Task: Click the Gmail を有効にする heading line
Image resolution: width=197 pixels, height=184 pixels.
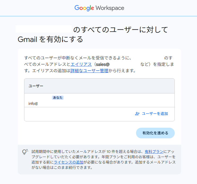Action: [50, 40]
